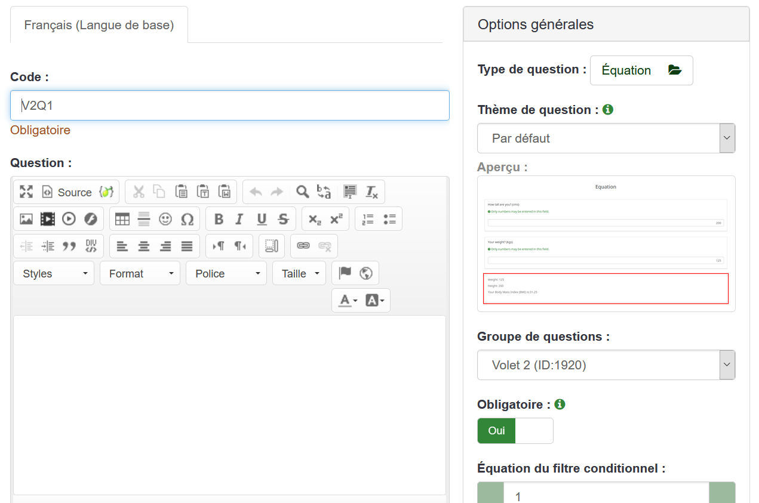This screenshot has height=503, width=759.
Task: Expand the Thème de question dropdown
Action: [606, 138]
